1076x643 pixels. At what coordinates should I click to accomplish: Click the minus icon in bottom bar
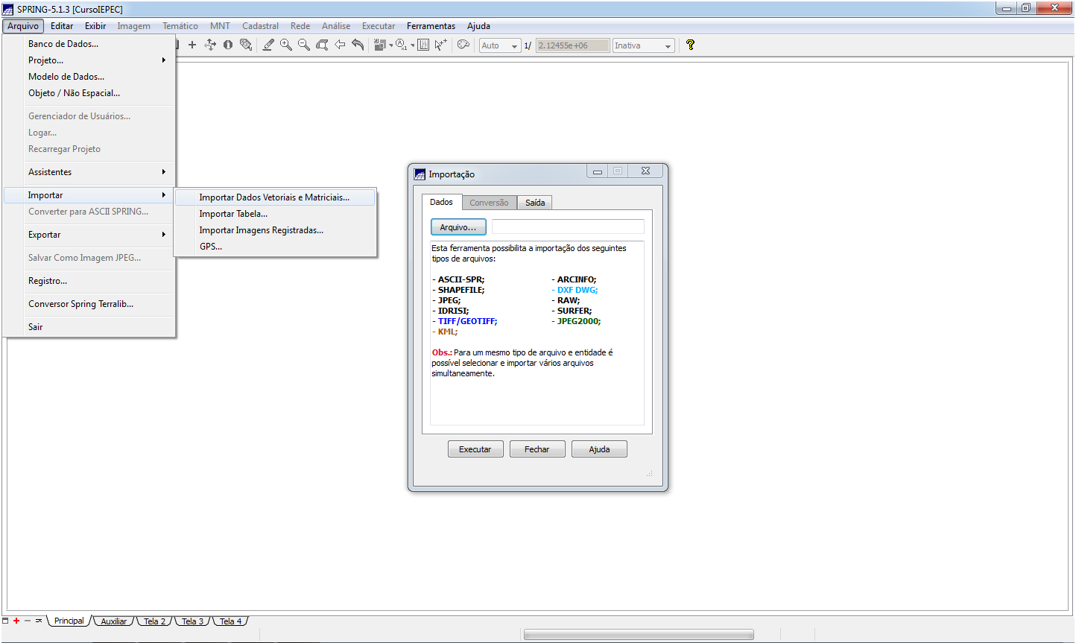(28, 621)
